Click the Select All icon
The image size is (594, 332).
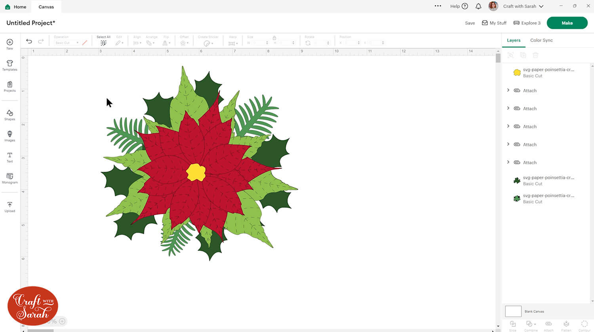(103, 43)
